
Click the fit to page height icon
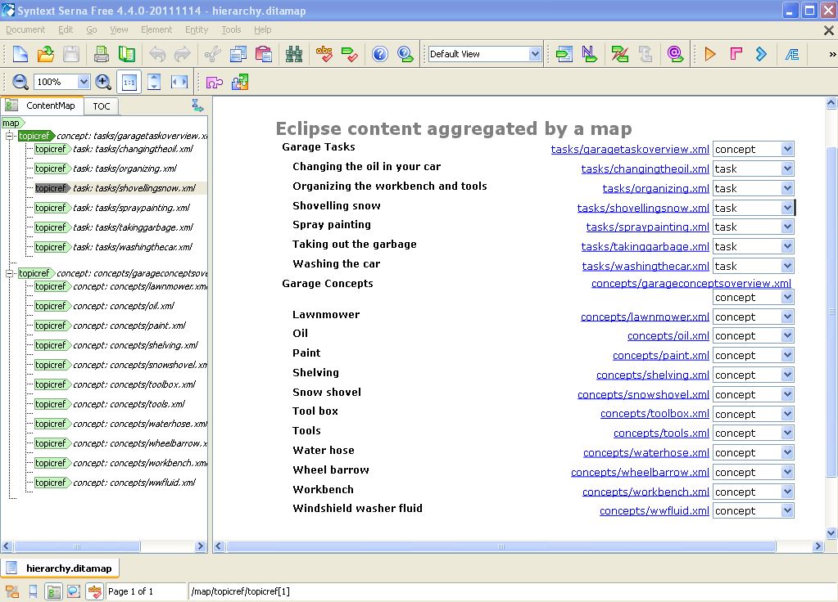[x=154, y=82]
